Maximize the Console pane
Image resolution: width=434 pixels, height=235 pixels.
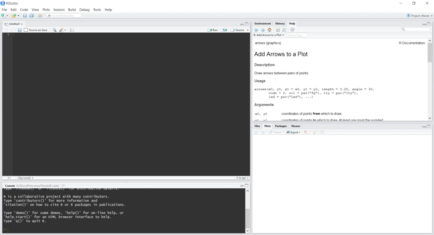click(247, 186)
